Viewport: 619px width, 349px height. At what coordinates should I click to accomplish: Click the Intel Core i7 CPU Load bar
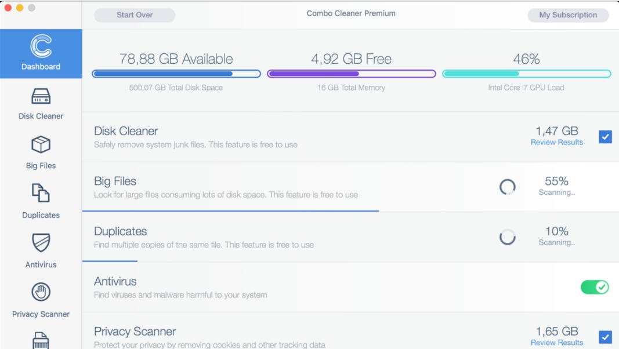[x=527, y=74]
